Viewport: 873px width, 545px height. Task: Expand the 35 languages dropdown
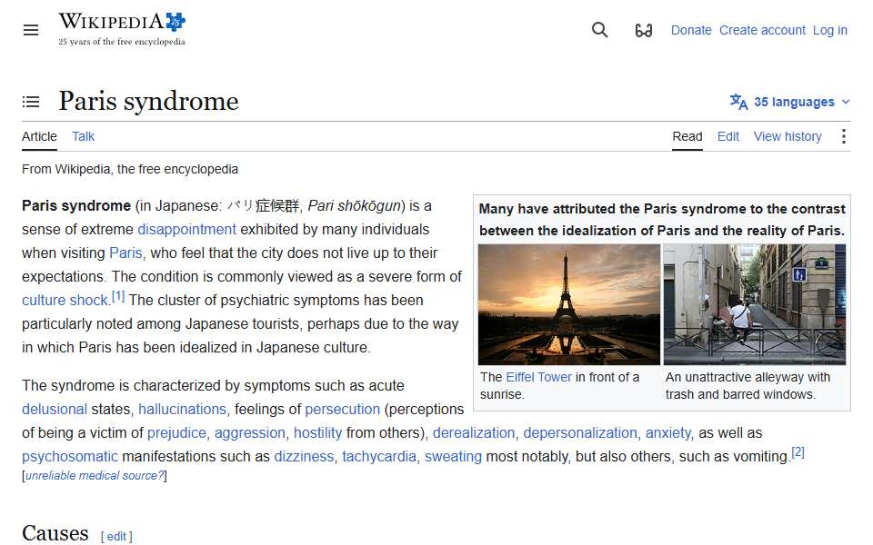click(x=790, y=102)
